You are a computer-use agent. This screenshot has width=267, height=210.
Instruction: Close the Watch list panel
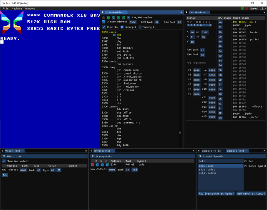(x=86, y=151)
